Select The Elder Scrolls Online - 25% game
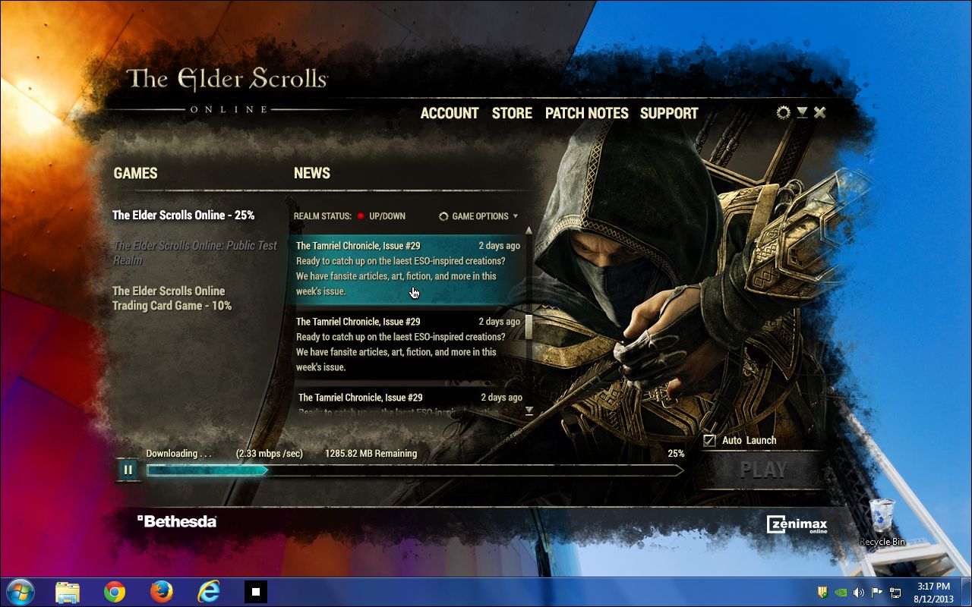The image size is (972, 607). click(183, 215)
